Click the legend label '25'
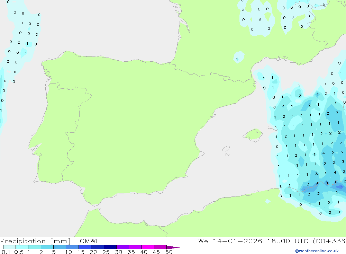The height and width of the screenshot is (254, 346). [106, 252]
